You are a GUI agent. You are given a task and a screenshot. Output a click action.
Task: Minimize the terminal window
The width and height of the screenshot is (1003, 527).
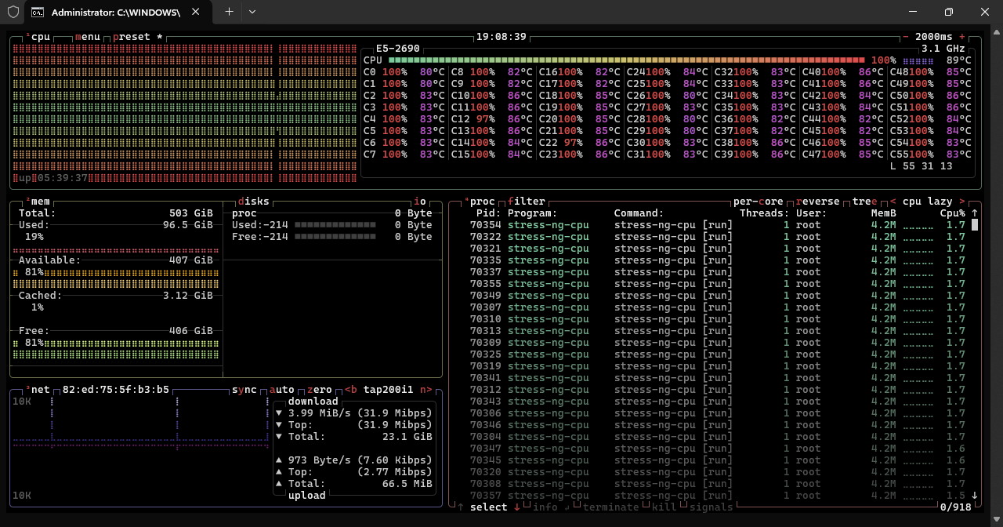click(913, 12)
